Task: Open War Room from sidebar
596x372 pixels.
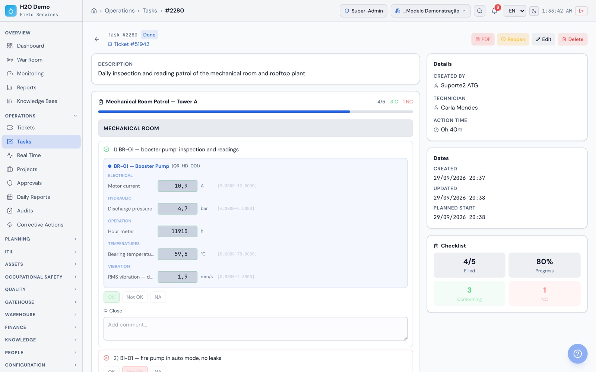Action: (41, 60)
